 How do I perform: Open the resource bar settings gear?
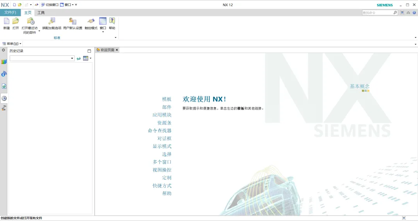tap(3, 50)
